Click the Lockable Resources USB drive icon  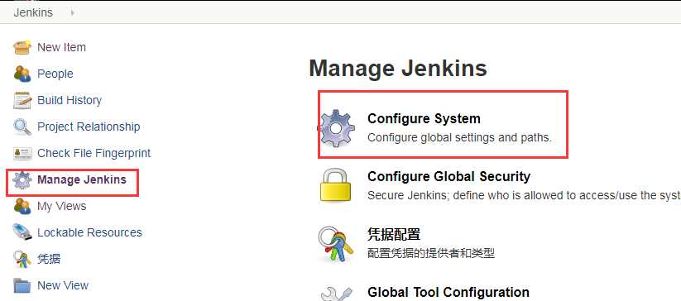pos(22,232)
